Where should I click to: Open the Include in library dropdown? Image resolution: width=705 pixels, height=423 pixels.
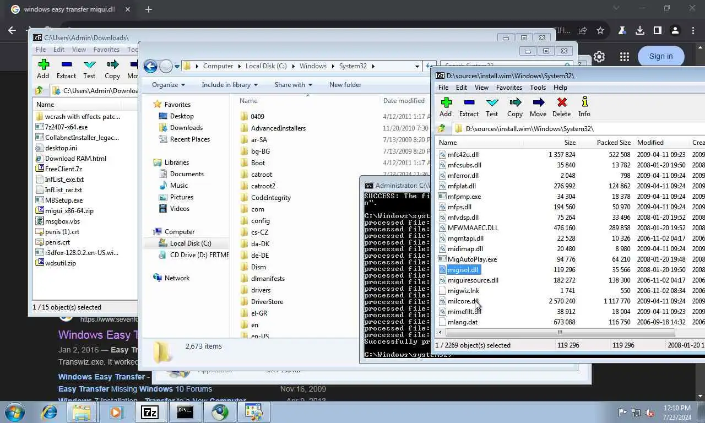point(230,85)
